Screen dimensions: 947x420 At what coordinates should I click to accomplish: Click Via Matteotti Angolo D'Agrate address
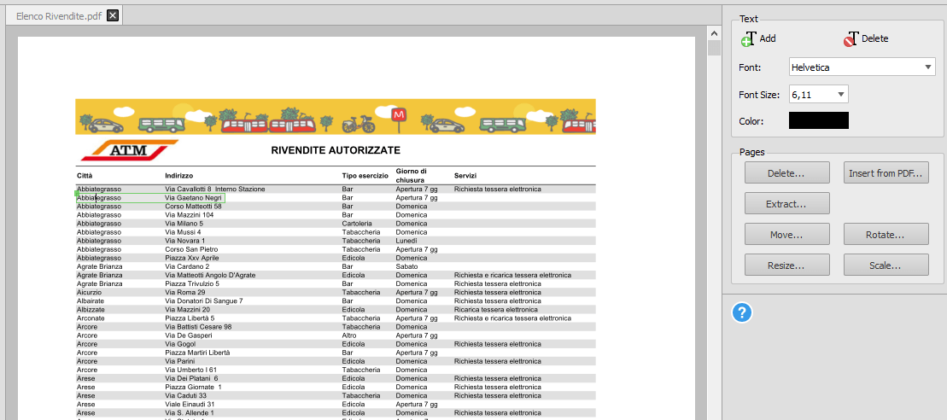[x=210, y=275]
